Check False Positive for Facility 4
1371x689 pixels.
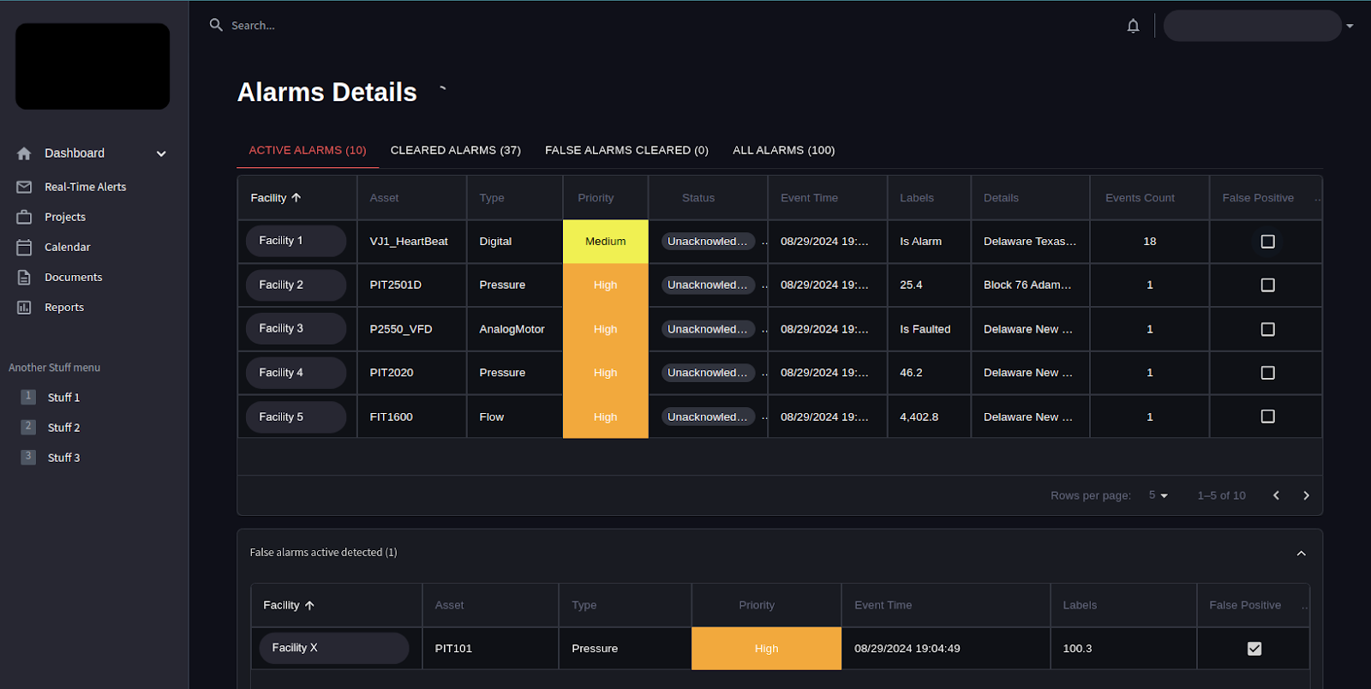click(x=1268, y=373)
